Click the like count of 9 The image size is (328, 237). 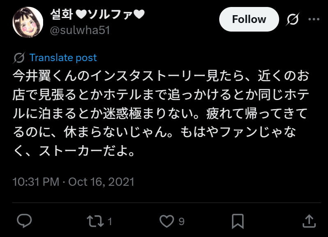tap(181, 222)
